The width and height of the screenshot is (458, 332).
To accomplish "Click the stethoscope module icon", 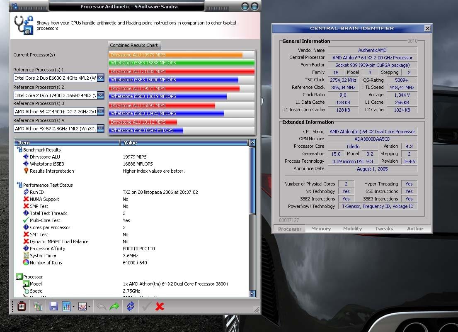I will [x=24, y=25].
